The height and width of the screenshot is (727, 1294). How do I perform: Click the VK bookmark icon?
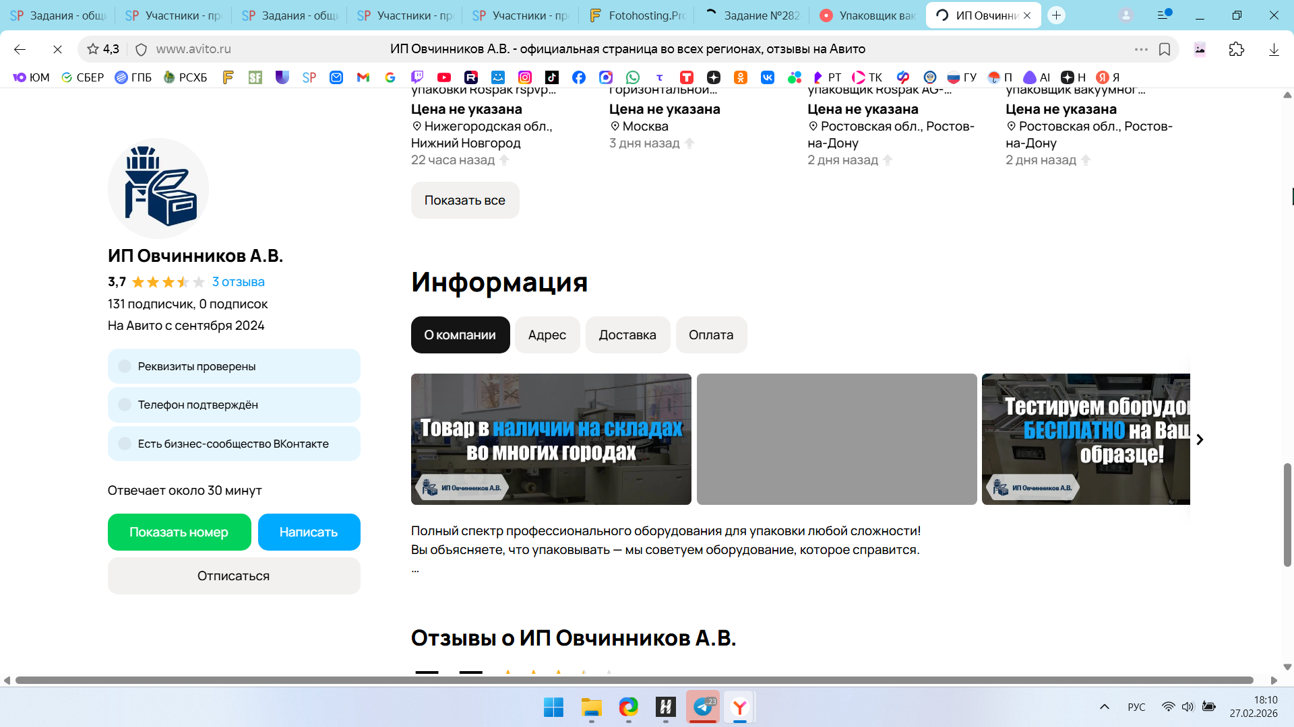pos(767,77)
